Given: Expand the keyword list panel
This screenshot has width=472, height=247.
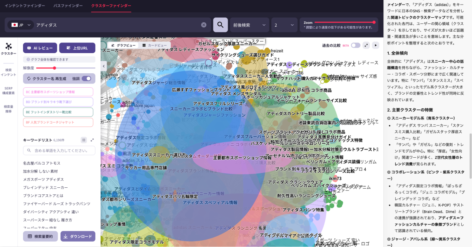Looking at the screenshot, I should click(92, 140).
